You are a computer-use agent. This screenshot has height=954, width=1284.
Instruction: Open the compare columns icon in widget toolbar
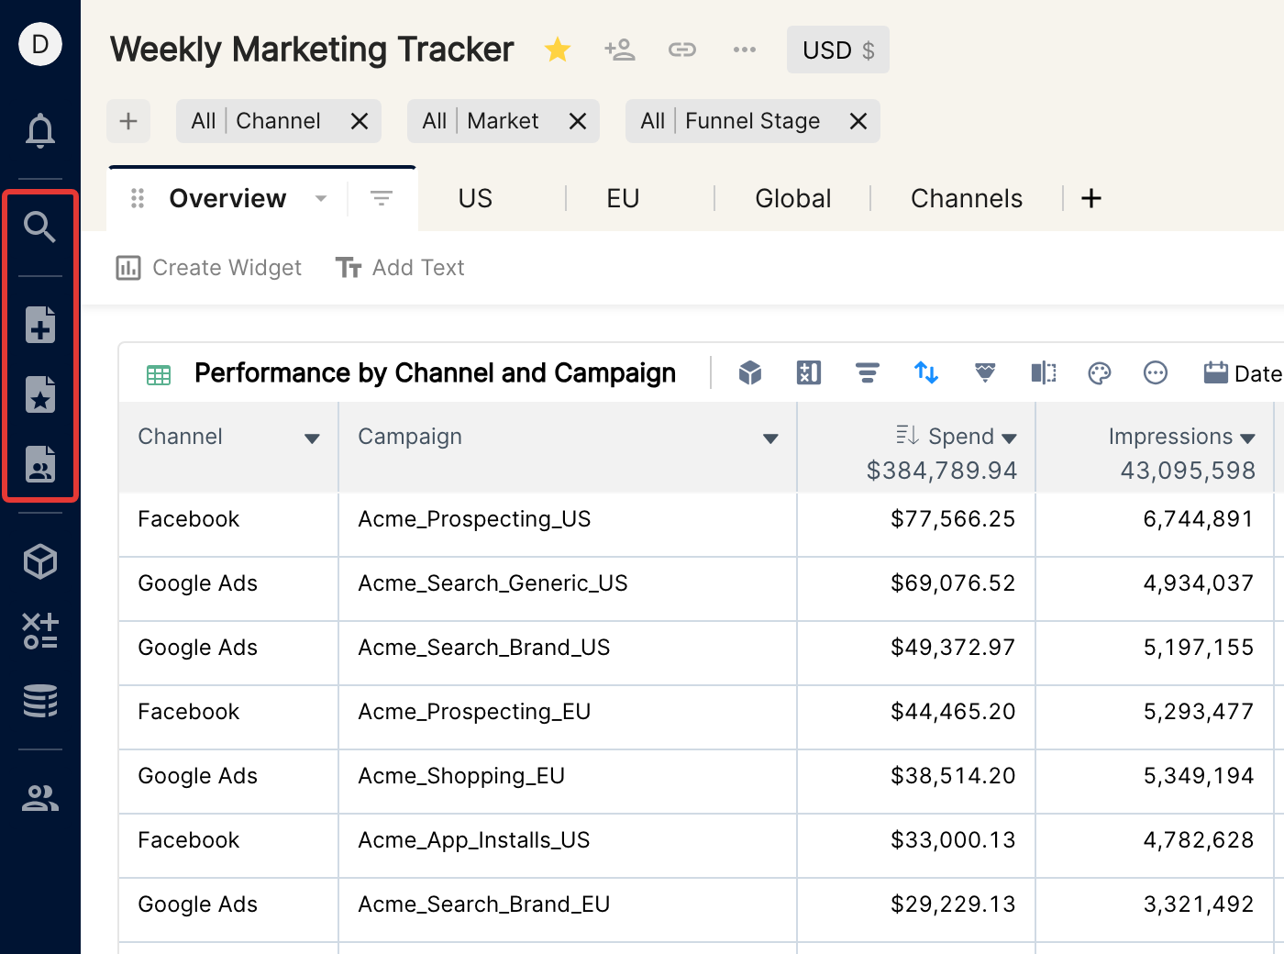(1044, 372)
